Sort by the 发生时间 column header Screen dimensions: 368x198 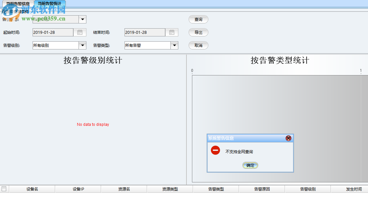click(x=350, y=189)
